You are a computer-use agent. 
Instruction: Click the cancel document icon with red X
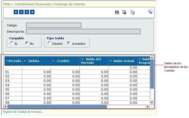[x=124, y=12]
